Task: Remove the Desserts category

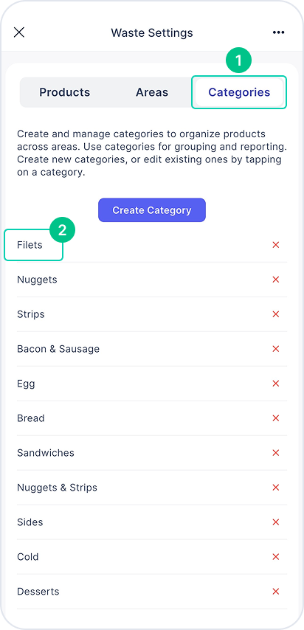Action: 276,591
